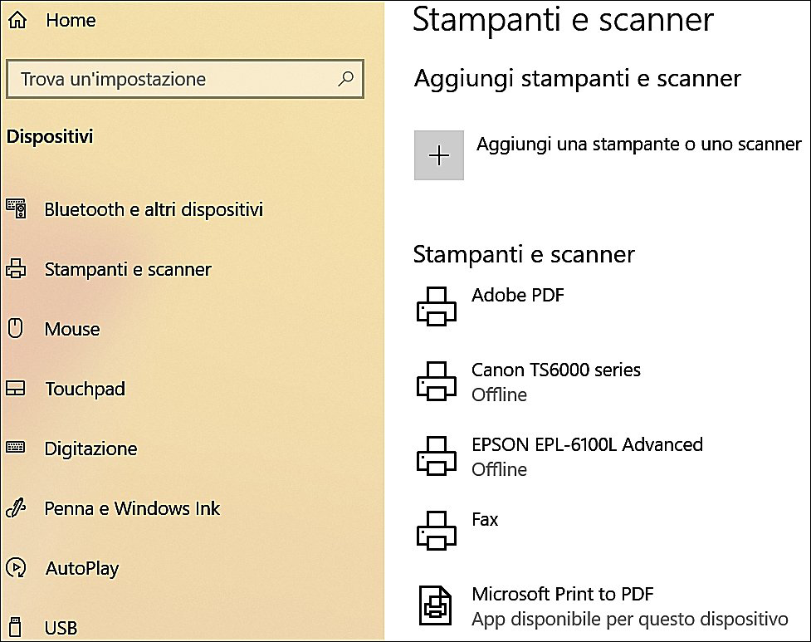
Task: Click the USB sidebar icon
Action: click(16, 627)
